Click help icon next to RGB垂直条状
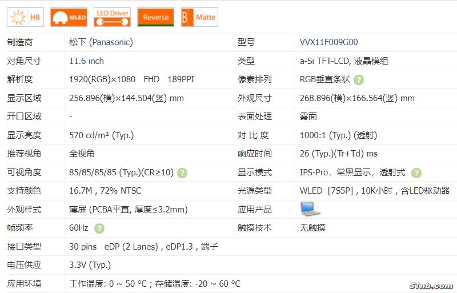 coord(359,80)
